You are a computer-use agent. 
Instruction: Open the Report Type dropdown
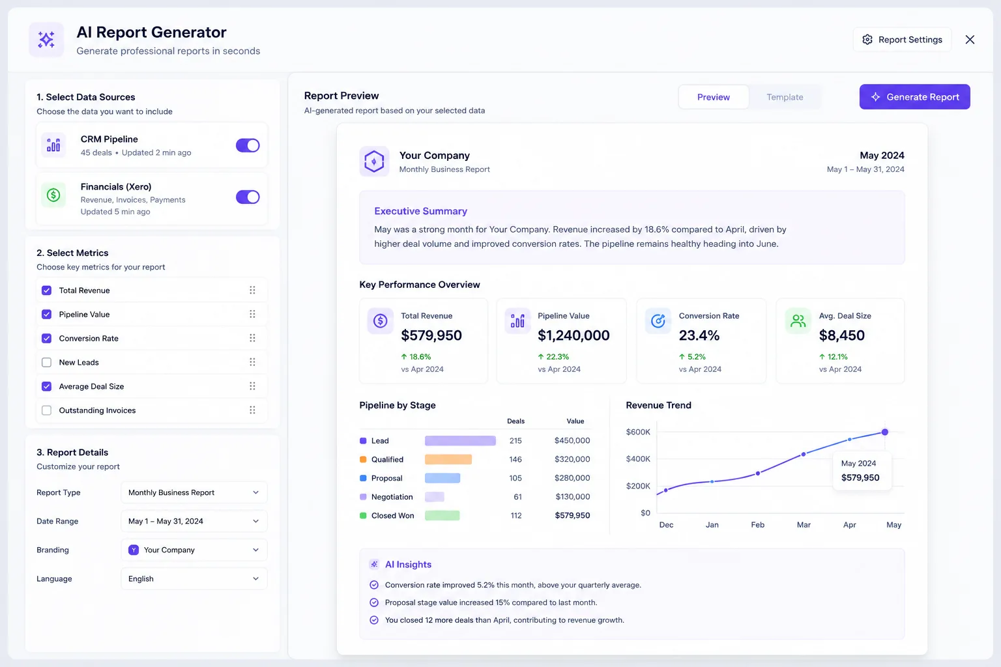click(194, 492)
